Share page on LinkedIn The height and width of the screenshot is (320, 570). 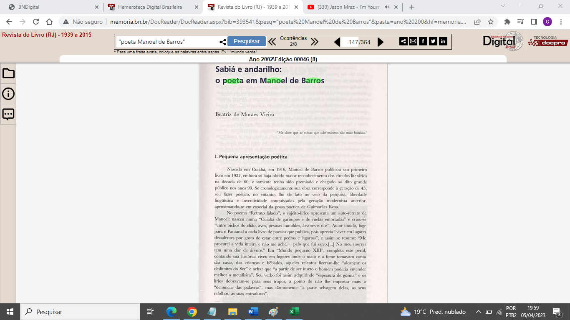pos(443,41)
